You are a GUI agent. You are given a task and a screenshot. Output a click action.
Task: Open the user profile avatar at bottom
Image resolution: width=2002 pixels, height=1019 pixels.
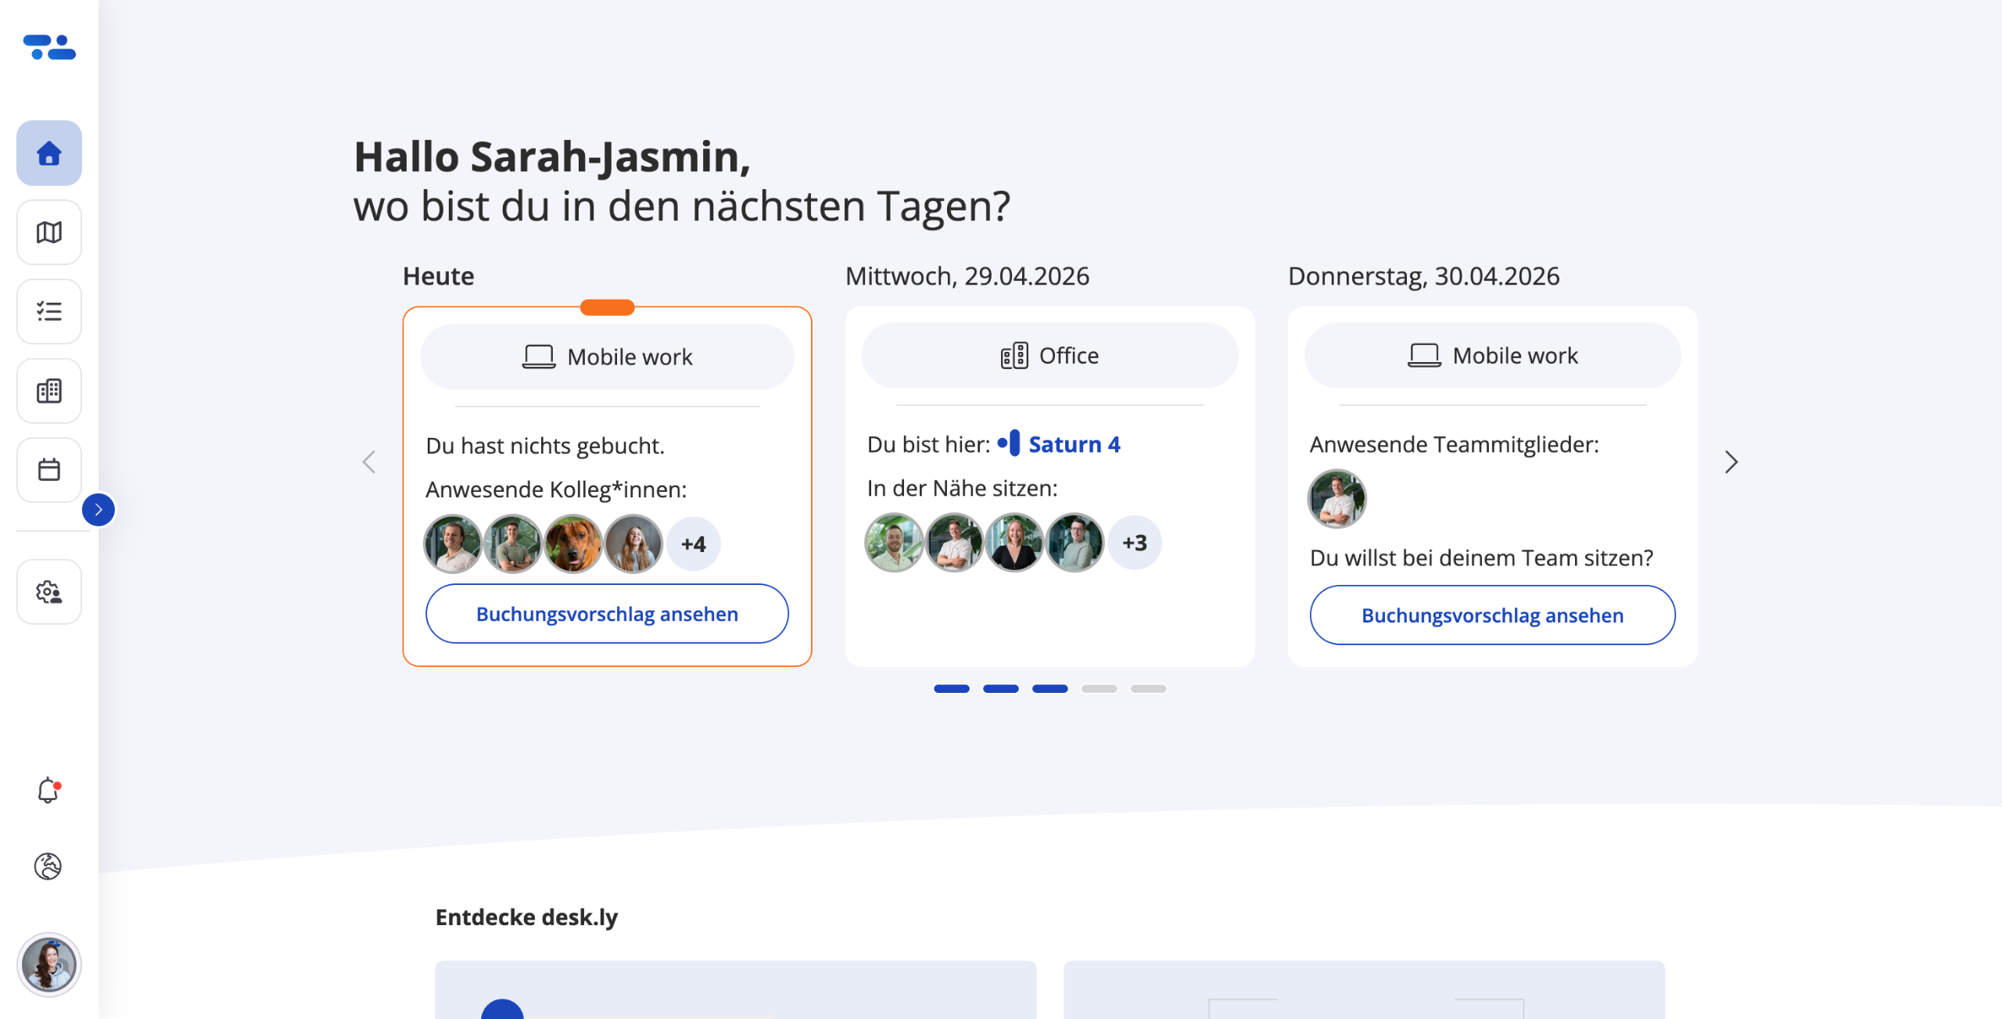point(48,964)
